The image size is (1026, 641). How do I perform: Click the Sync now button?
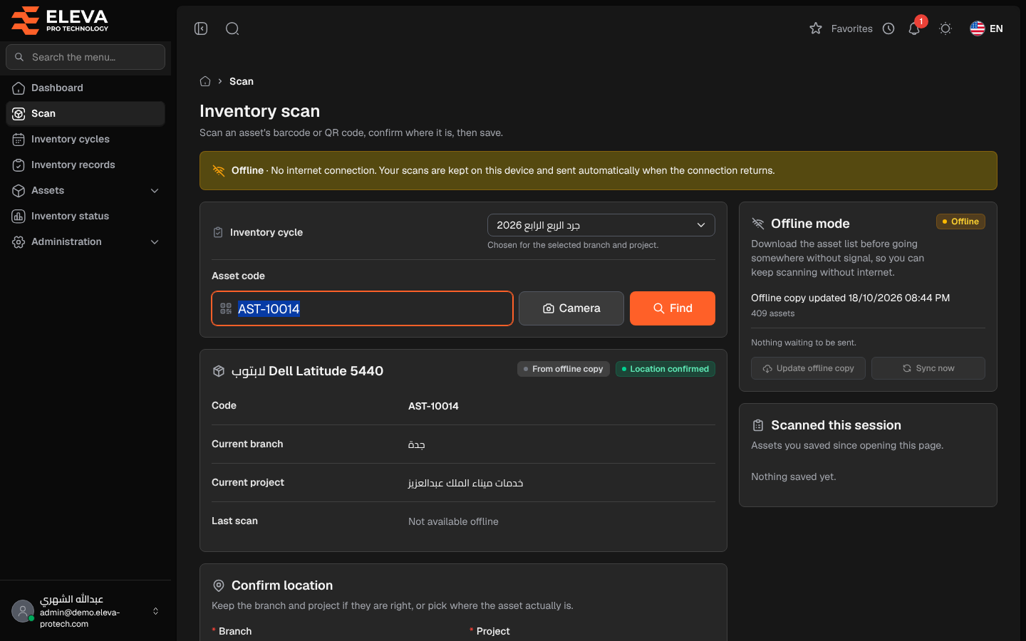click(928, 368)
